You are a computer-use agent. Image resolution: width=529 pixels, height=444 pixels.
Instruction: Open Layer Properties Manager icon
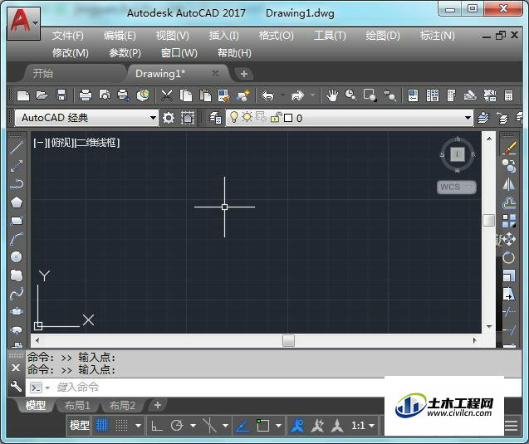(215, 118)
